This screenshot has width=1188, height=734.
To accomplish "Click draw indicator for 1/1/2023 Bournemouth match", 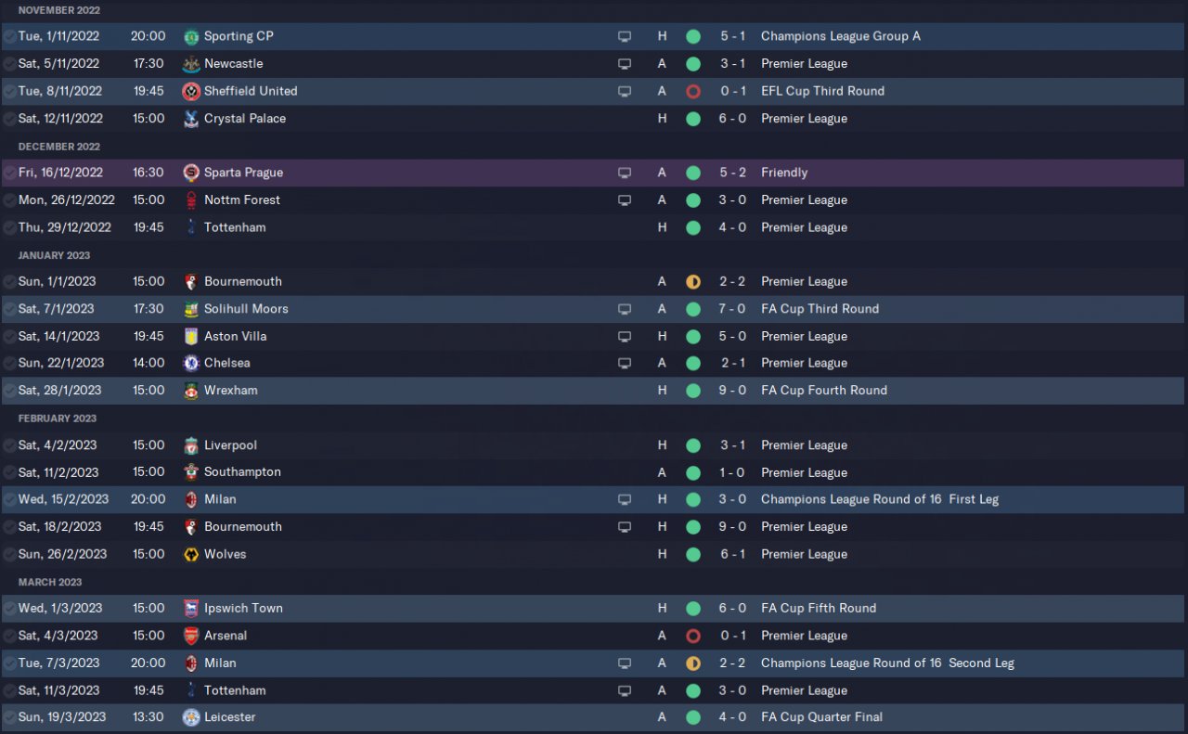I will [x=693, y=281].
